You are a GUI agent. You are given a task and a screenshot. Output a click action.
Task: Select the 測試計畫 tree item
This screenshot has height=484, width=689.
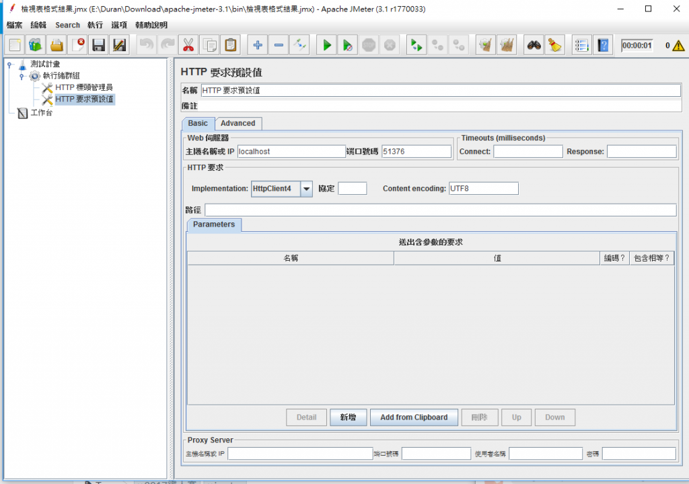[x=45, y=64]
